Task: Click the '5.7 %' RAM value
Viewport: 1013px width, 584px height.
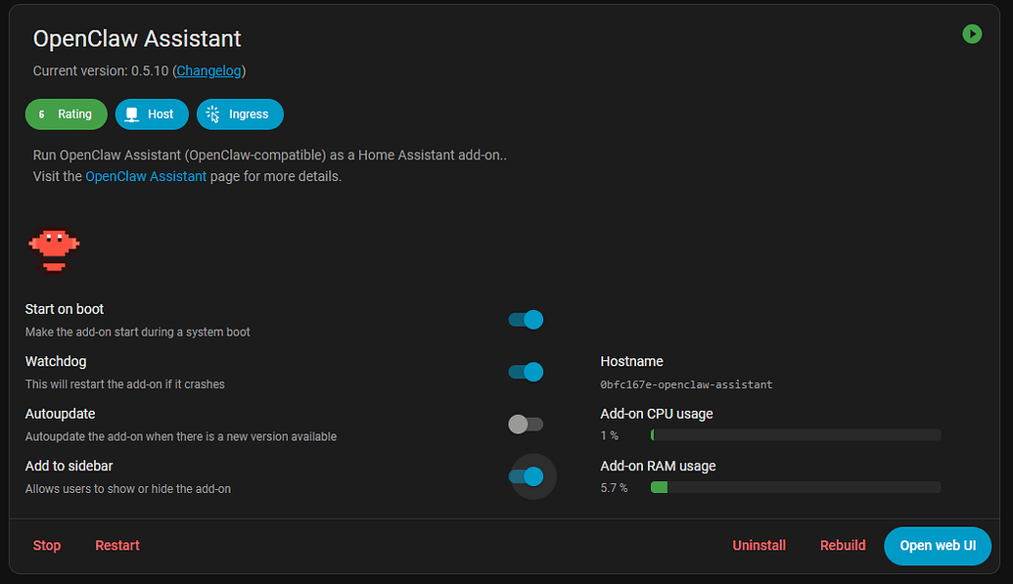Action: tap(614, 488)
